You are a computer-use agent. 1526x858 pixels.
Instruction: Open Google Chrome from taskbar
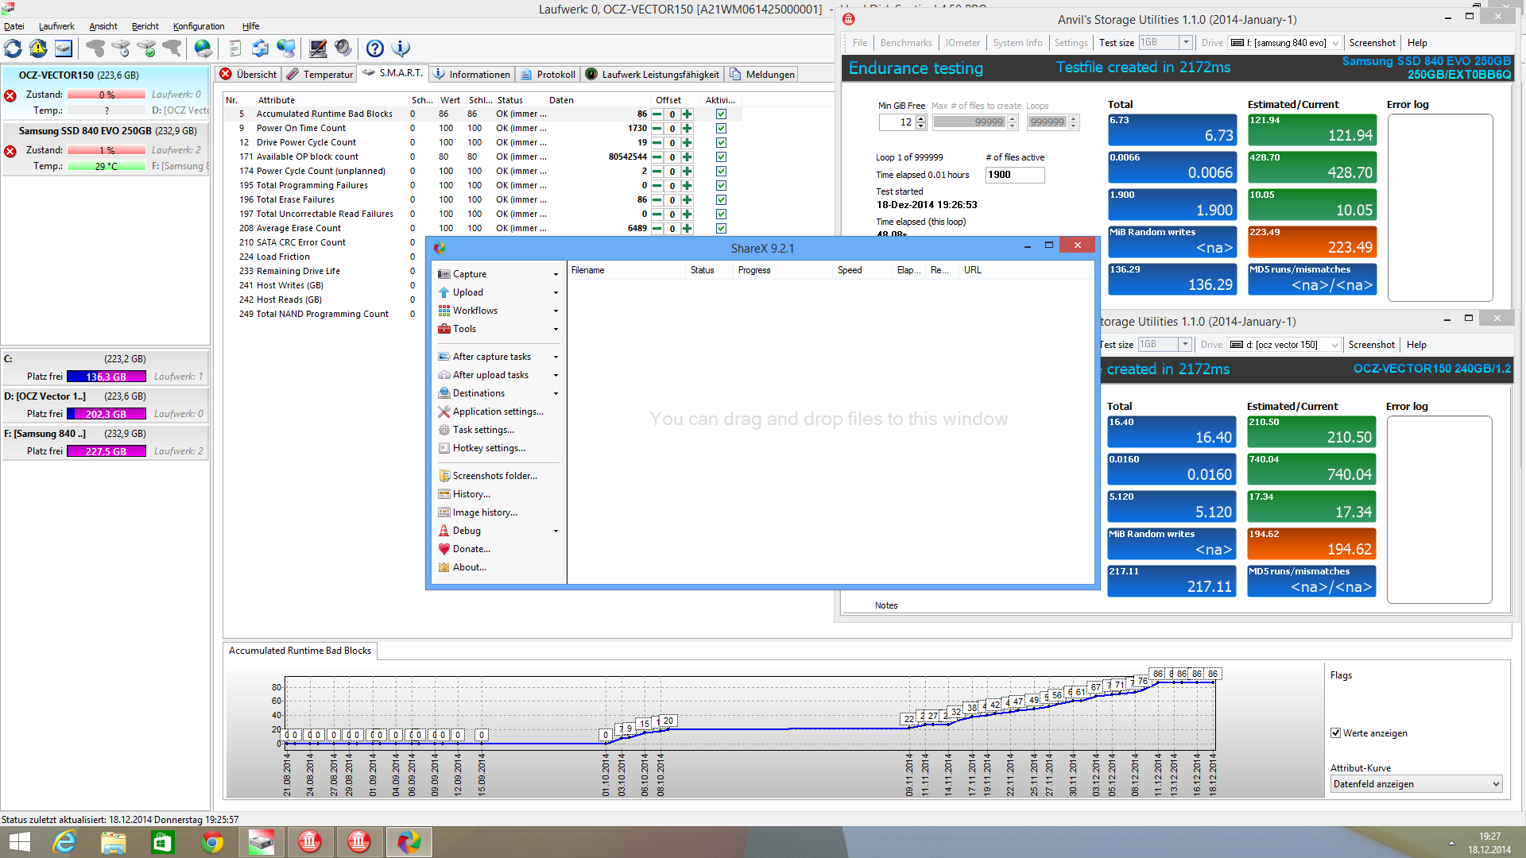click(x=212, y=842)
